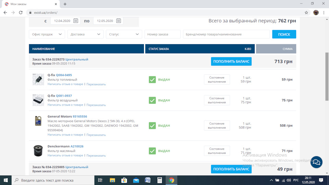Open the end date calendar picker

tap(119, 21)
